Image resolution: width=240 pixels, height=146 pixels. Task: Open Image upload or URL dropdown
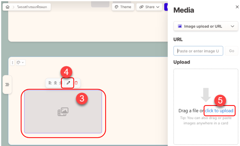tap(206, 26)
